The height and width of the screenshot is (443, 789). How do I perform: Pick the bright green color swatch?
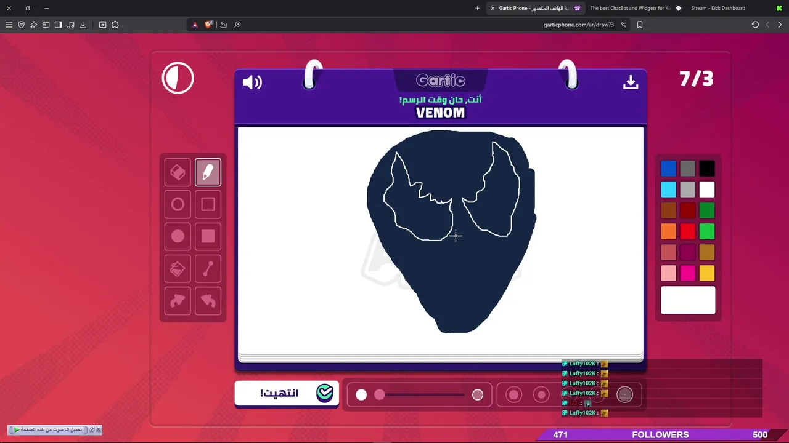pos(707,231)
